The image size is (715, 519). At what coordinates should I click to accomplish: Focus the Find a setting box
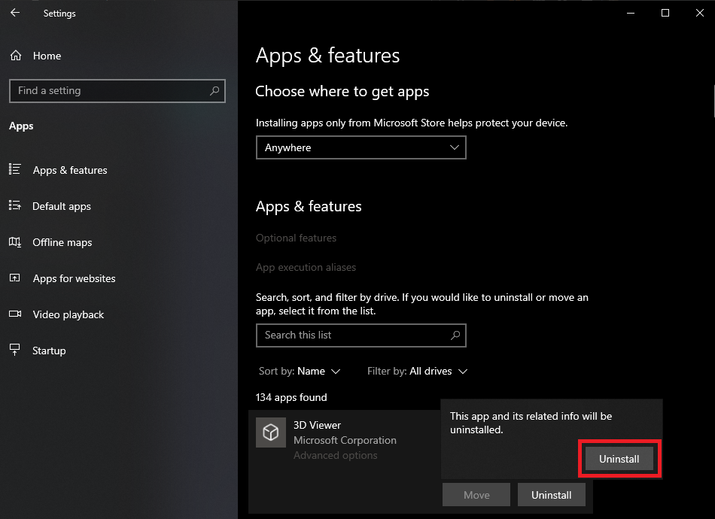(117, 91)
